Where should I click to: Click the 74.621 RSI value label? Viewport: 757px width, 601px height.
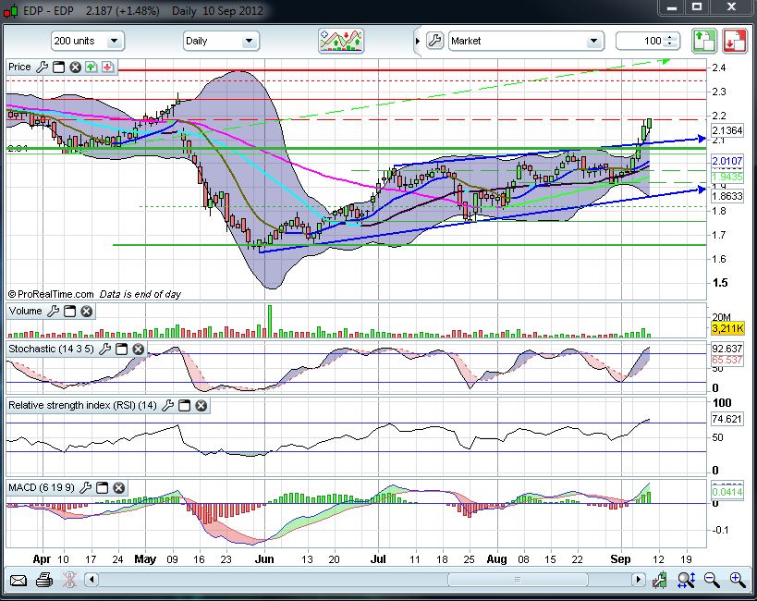[x=727, y=419]
